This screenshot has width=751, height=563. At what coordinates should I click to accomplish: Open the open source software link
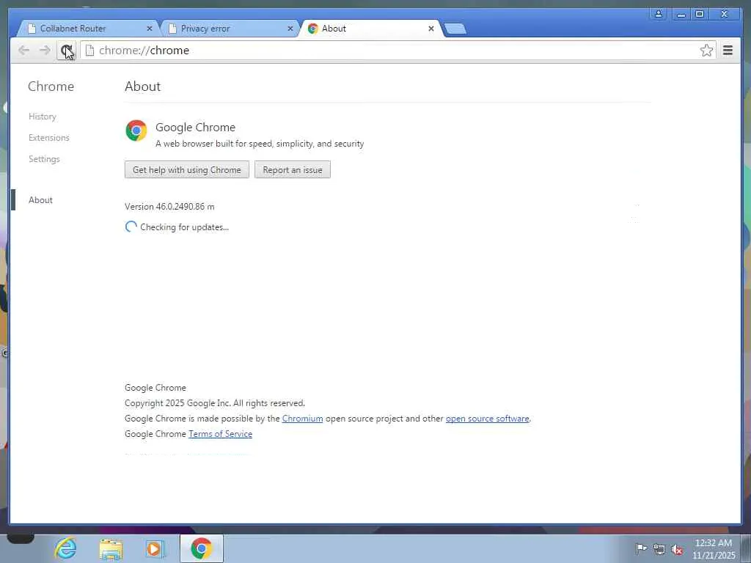487,419
